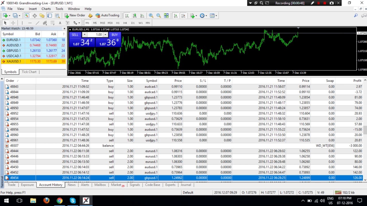This screenshot has width=367, height=206.
Task: Click the New Order button
Action: coord(75,15)
